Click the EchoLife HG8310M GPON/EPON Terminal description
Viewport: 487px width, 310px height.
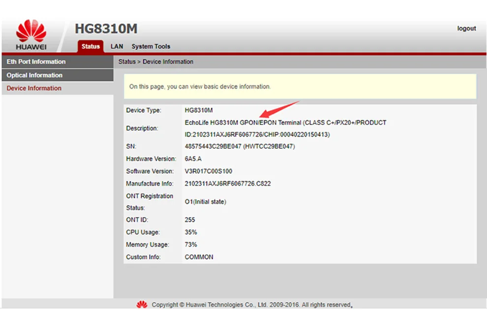click(x=285, y=123)
